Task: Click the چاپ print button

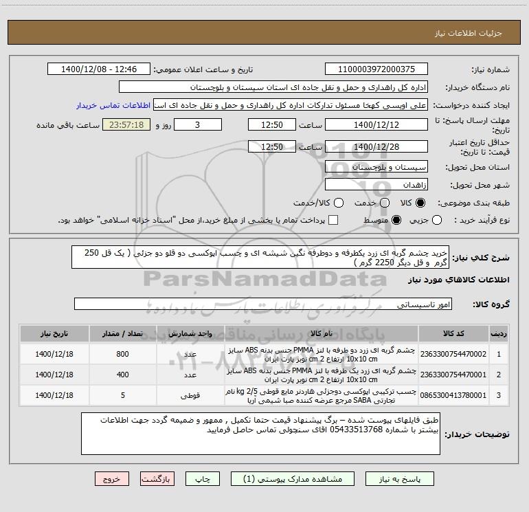Action: pyautogui.click(x=203, y=479)
